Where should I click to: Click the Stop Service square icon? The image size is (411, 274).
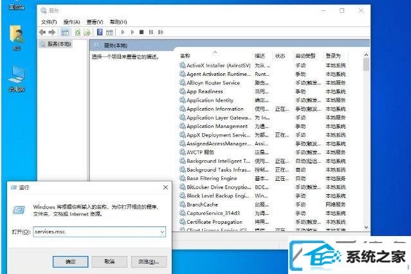coord(142,32)
